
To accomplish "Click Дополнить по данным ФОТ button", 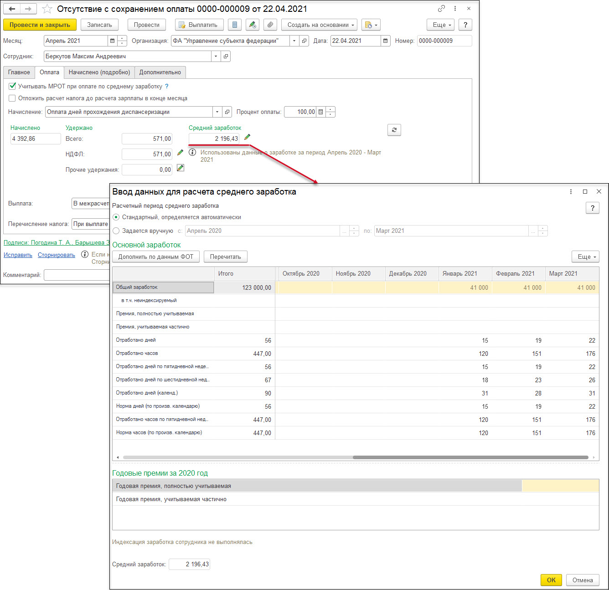I will click(x=156, y=257).
